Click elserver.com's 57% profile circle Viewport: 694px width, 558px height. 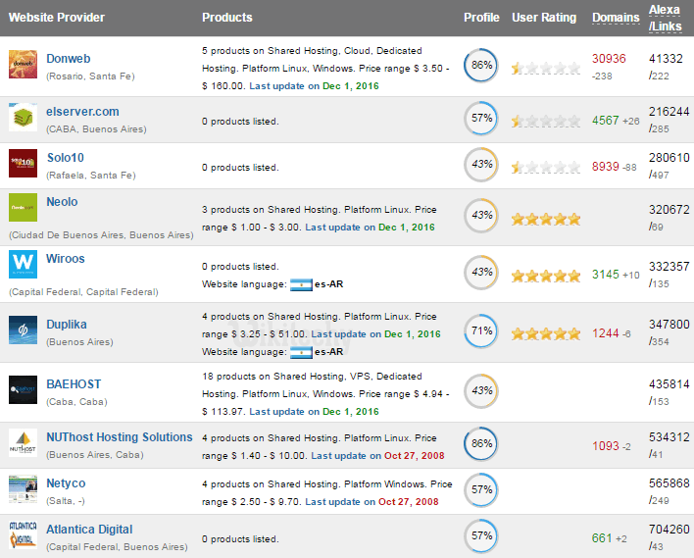(x=481, y=119)
